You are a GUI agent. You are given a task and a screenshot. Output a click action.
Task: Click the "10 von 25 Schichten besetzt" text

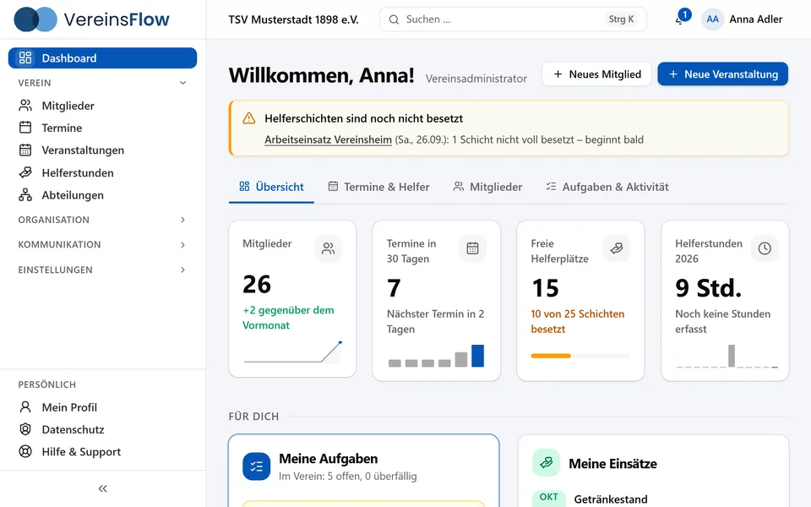point(577,321)
